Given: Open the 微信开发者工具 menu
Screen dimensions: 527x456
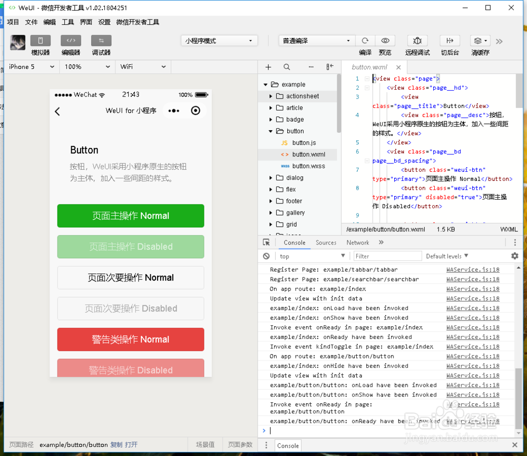Looking at the screenshot, I should (138, 22).
